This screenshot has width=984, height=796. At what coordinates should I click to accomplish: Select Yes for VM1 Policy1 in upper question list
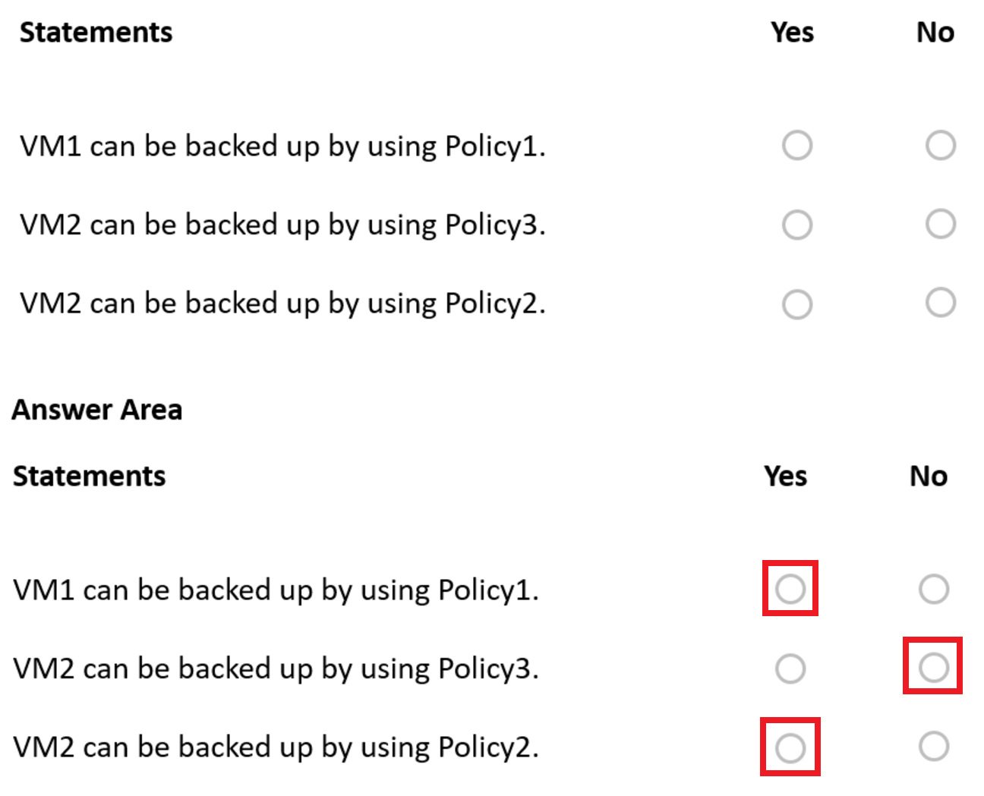pyautogui.click(x=797, y=145)
